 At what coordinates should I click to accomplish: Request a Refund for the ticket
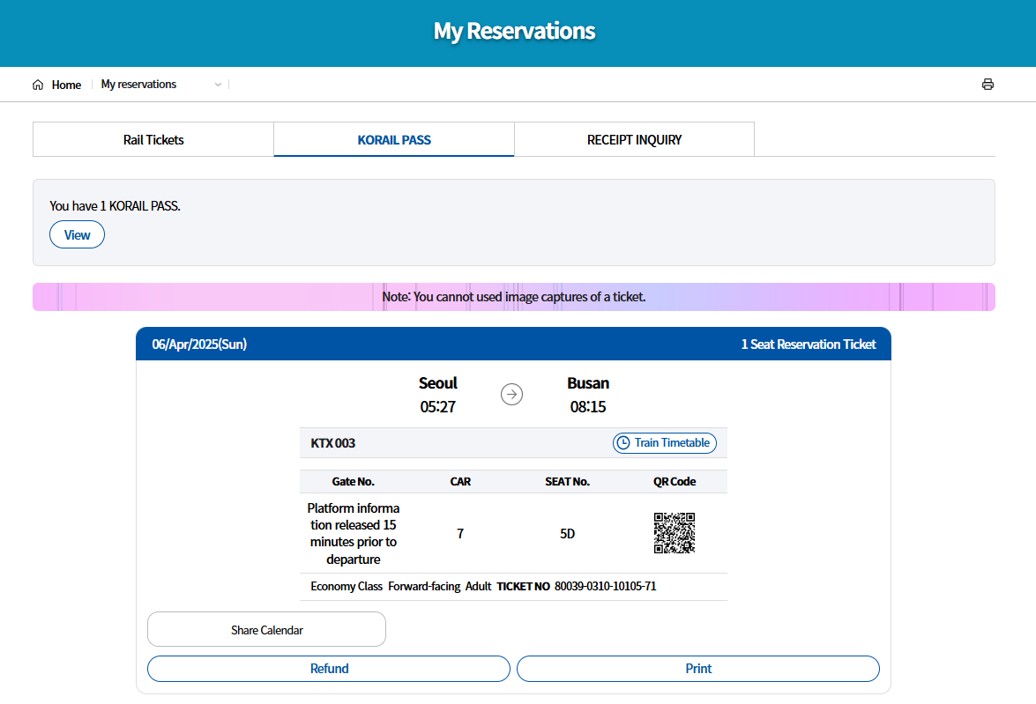[x=328, y=668]
